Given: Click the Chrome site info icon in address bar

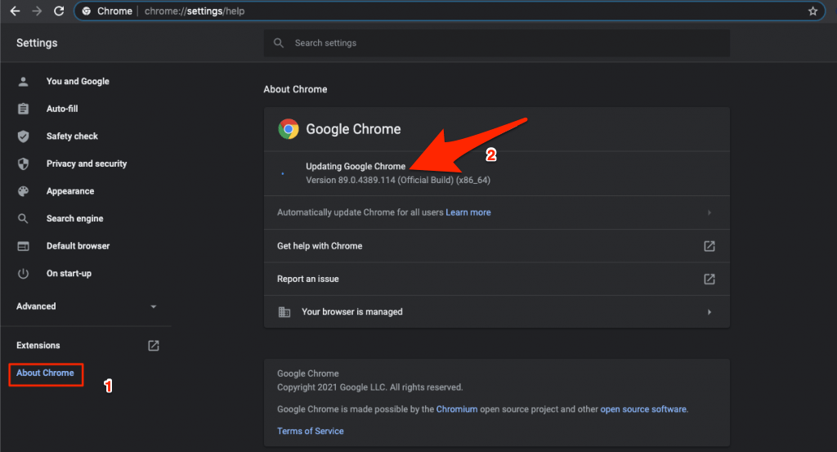Looking at the screenshot, I should tap(87, 11).
